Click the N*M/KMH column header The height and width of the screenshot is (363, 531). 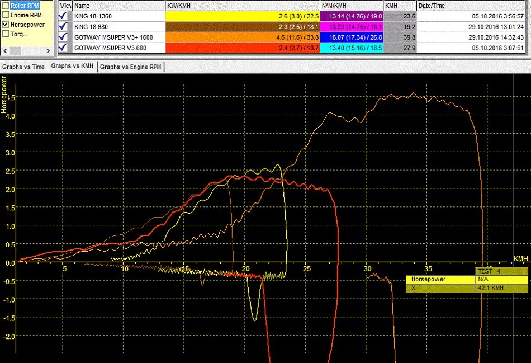pyautogui.click(x=352, y=5)
